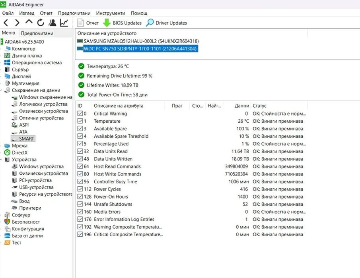Click the Конфигурация icon in tree
Viewport: 360px width, 278px height.
pyautogui.click(x=7, y=228)
